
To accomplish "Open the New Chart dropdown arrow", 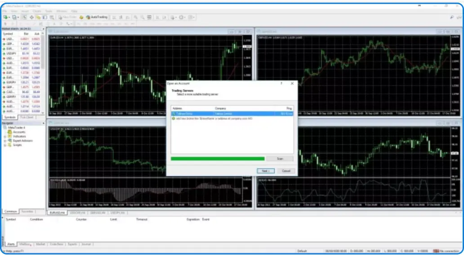I will pos(9,18).
